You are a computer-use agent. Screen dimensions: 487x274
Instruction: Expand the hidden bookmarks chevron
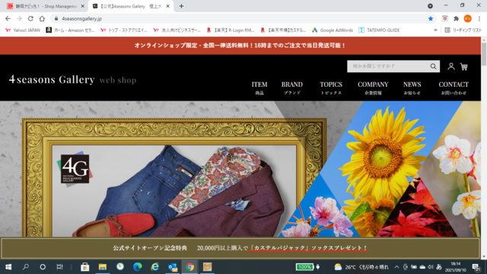click(435, 30)
